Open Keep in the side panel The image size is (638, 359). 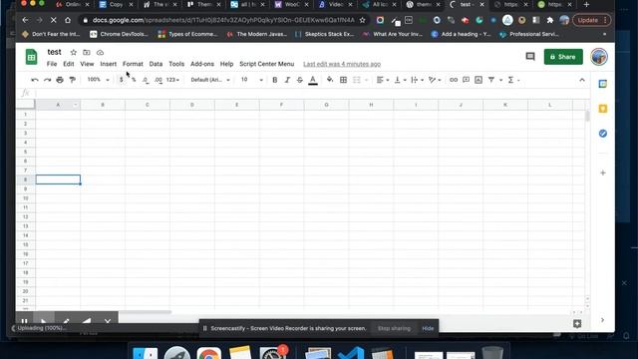pyautogui.click(x=602, y=109)
